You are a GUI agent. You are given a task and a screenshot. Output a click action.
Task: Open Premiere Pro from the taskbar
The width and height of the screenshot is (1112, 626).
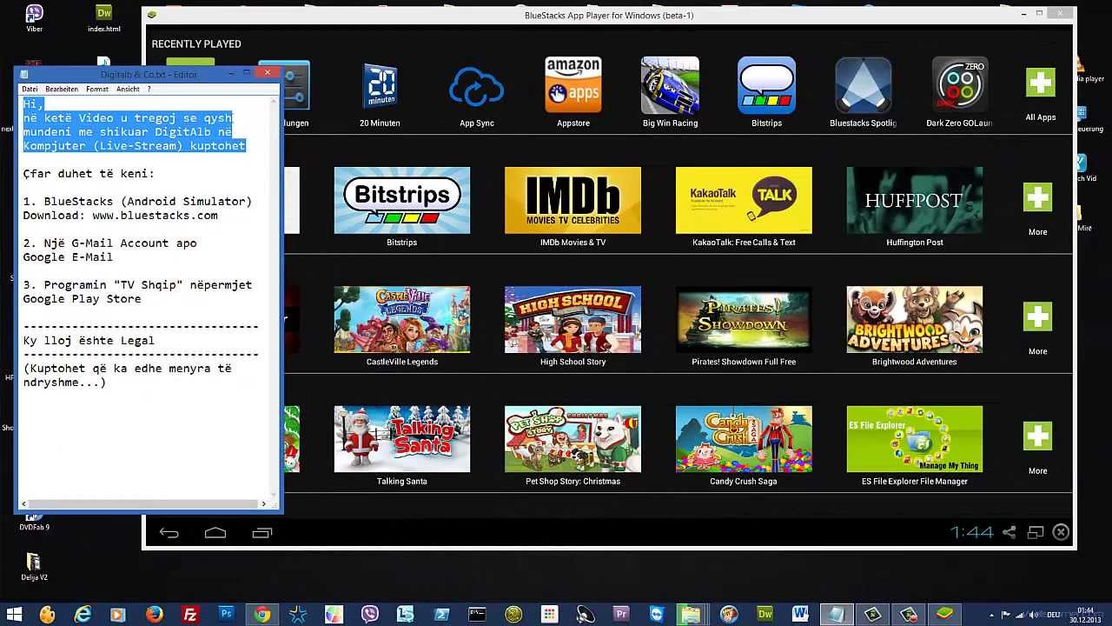621,615
